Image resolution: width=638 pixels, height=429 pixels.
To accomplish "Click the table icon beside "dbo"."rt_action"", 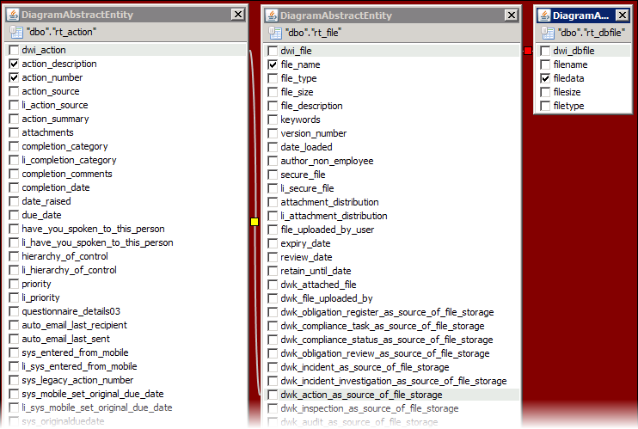I will [x=15, y=32].
